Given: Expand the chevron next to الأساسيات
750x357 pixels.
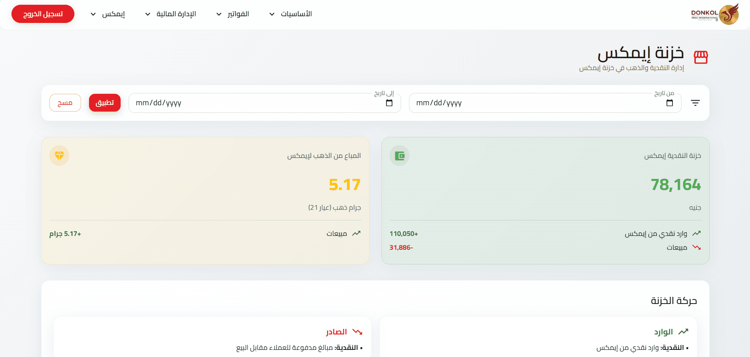Looking at the screenshot, I should (x=272, y=14).
